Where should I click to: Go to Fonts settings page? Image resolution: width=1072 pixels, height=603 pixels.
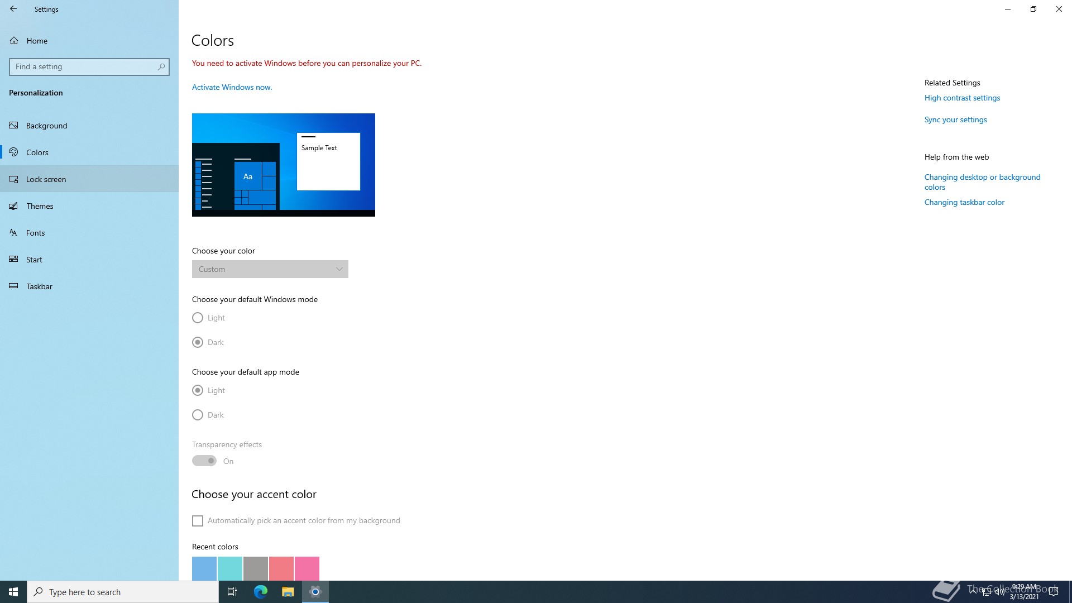pos(89,233)
